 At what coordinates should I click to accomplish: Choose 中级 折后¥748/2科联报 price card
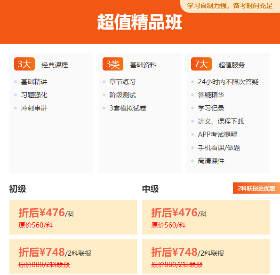206,257
